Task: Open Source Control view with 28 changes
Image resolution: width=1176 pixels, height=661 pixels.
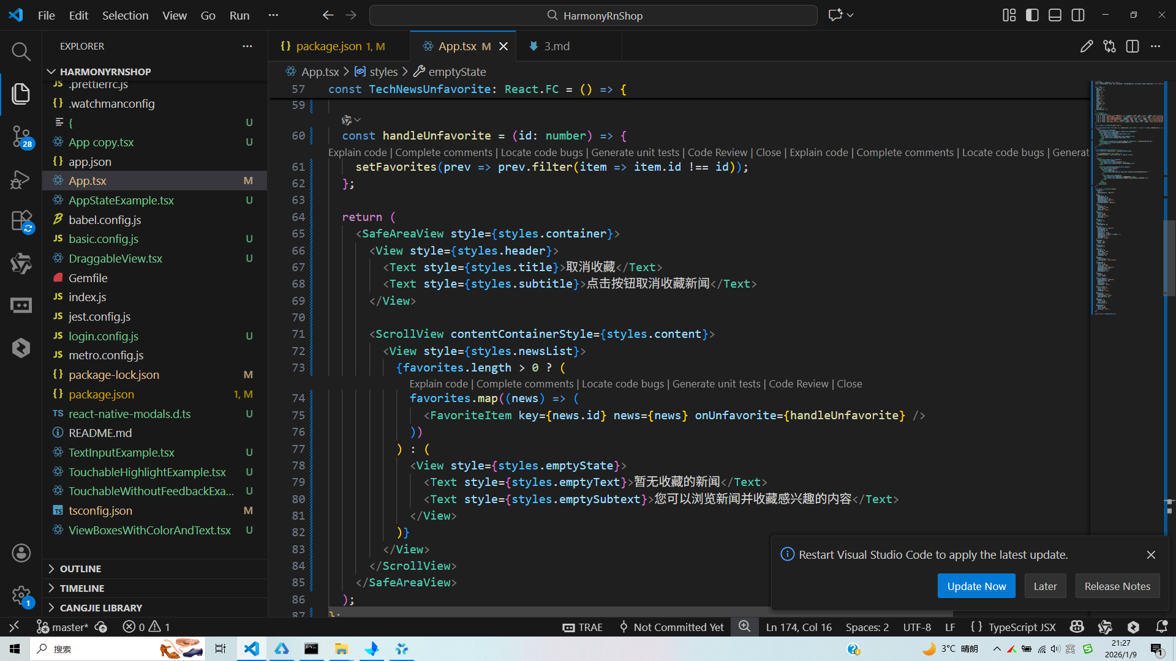Action: 21,136
